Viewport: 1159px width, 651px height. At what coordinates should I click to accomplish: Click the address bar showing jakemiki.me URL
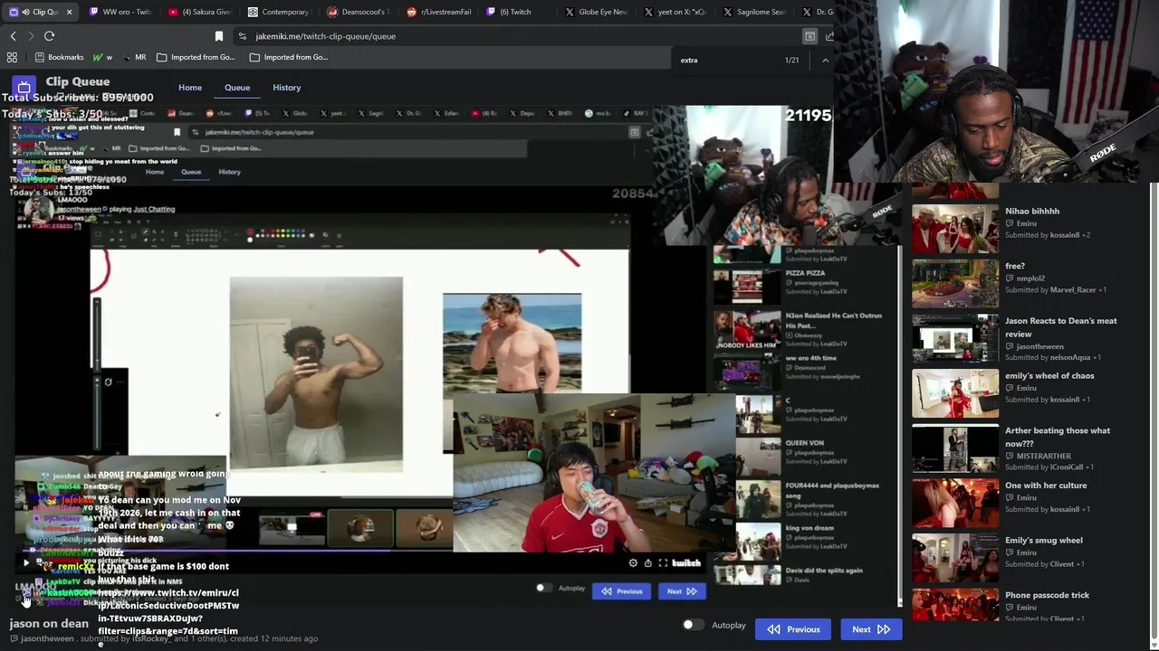(516, 36)
